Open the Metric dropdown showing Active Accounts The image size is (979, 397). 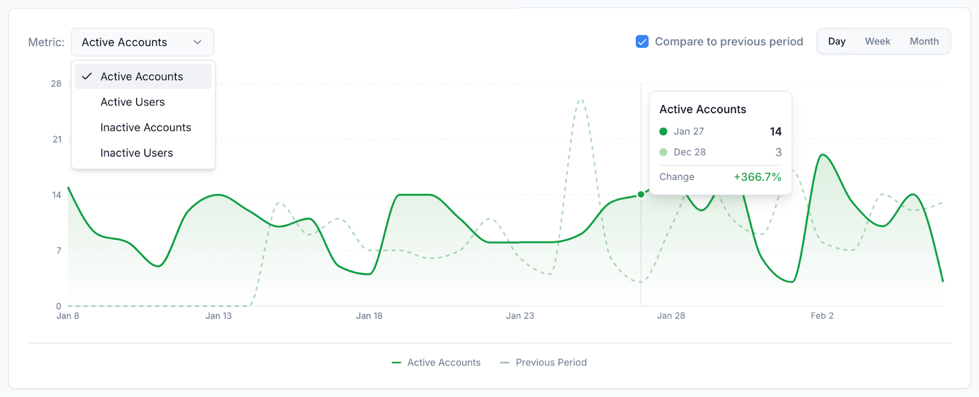[x=143, y=42]
